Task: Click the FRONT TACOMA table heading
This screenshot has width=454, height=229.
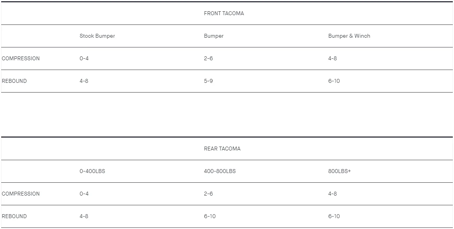Action: tap(224, 13)
